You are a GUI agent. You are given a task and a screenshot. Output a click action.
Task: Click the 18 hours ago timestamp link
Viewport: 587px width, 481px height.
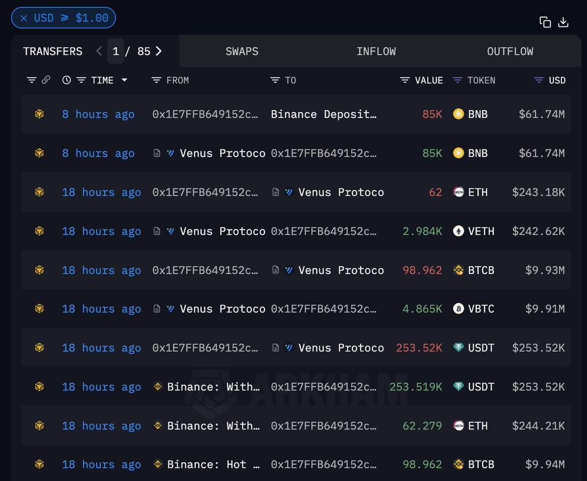point(101,192)
